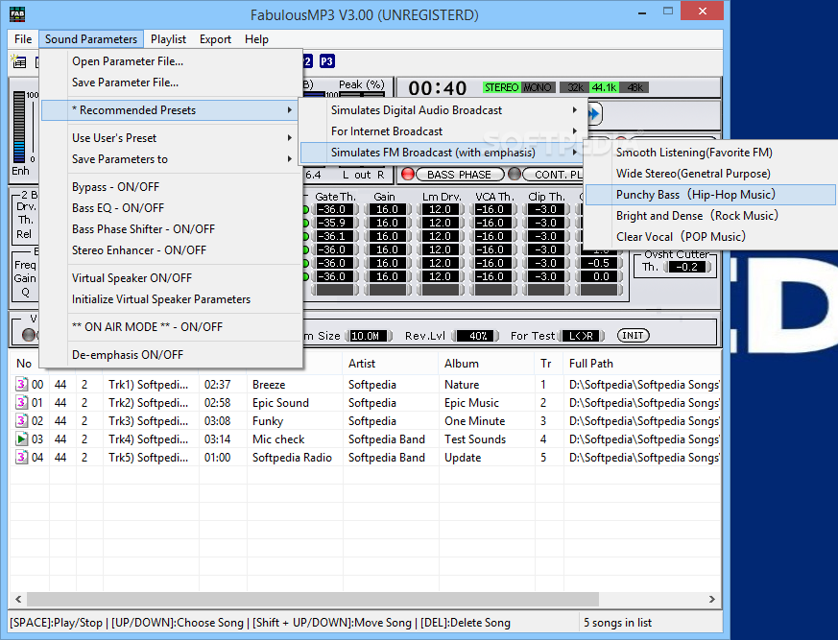Image resolution: width=838 pixels, height=640 pixels.
Task: Switch output to STEREO
Action: tap(501, 87)
